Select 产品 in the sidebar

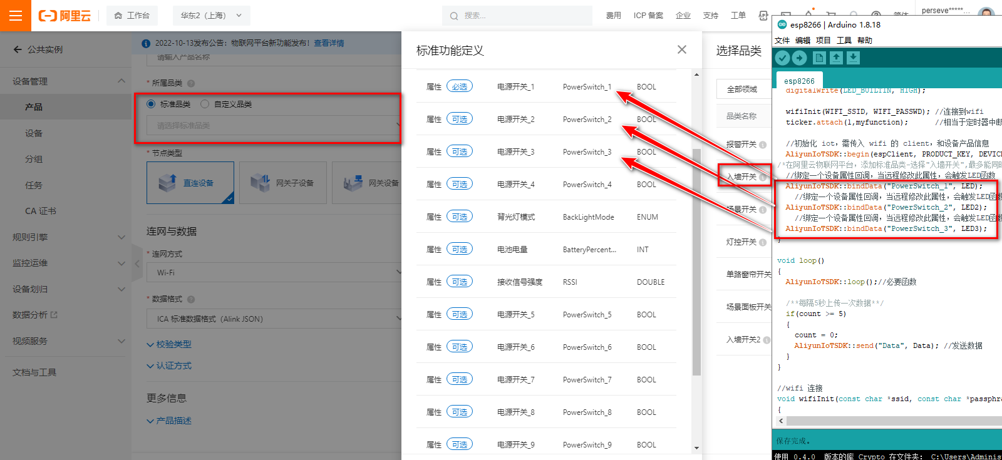pos(34,107)
